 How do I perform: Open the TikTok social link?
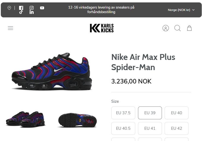(x=21, y=12)
